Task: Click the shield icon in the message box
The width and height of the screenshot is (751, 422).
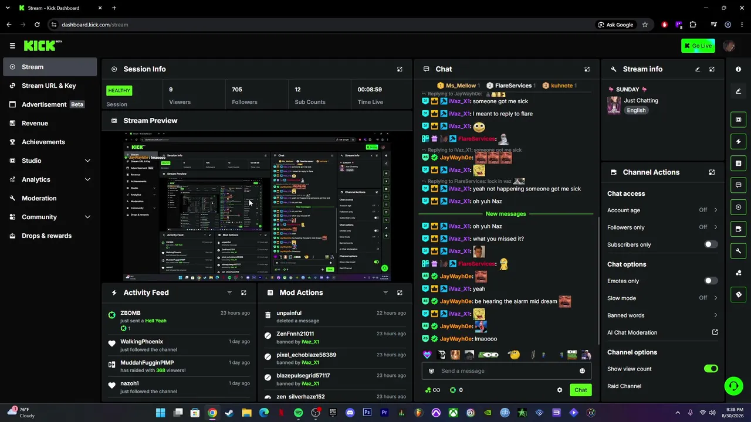Action: pyautogui.click(x=431, y=371)
